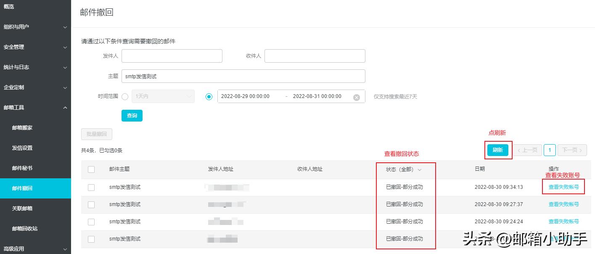Click the 查询 search button
The height and width of the screenshot is (254, 595).
point(132,115)
